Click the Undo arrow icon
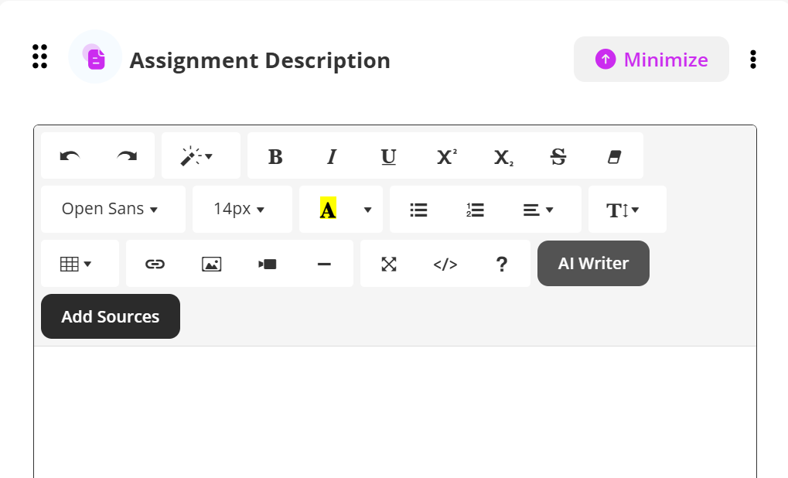Viewport: 788px width, 478px height. pos(70,156)
